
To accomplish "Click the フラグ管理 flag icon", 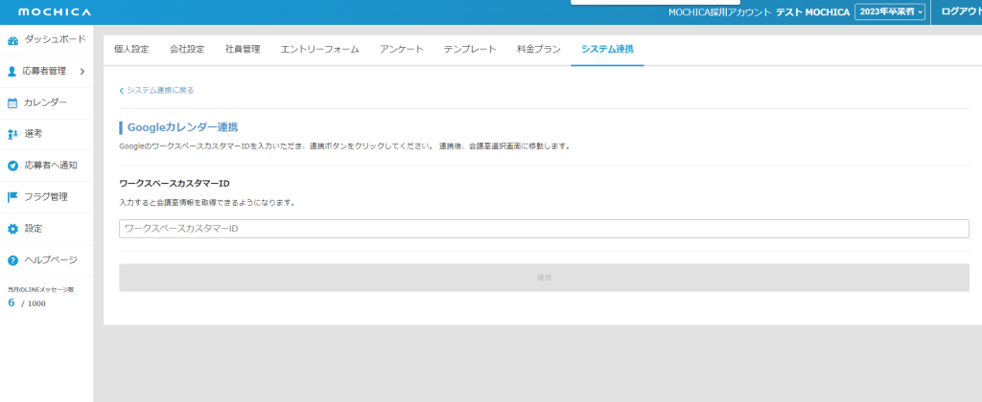I will [x=13, y=197].
